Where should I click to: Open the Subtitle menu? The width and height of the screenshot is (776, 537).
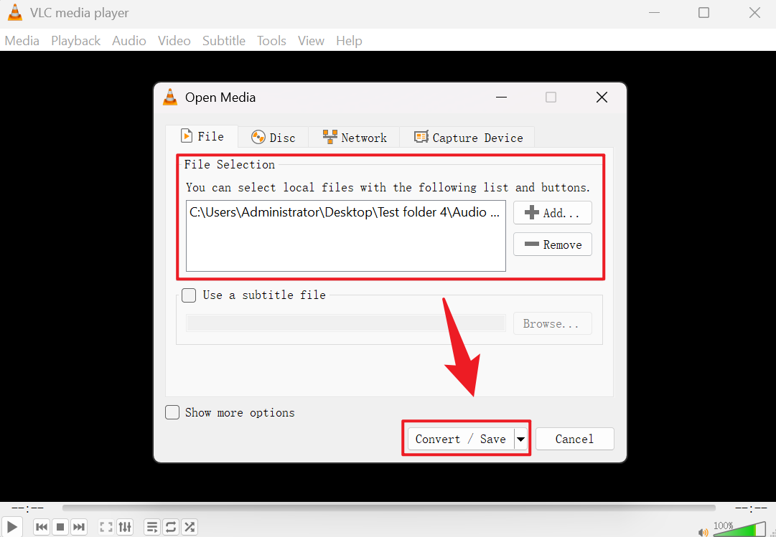224,41
